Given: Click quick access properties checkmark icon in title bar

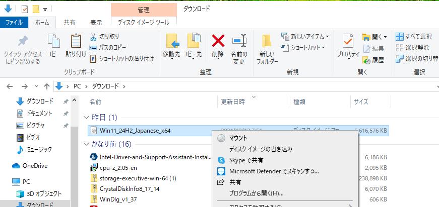Looking at the screenshot, I should point(25,10).
